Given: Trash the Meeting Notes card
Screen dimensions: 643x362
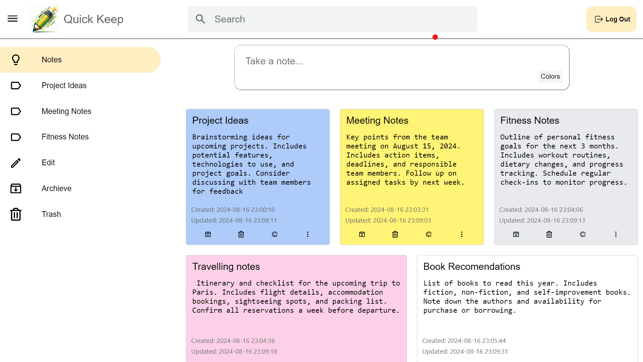Looking at the screenshot, I should (395, 234).
